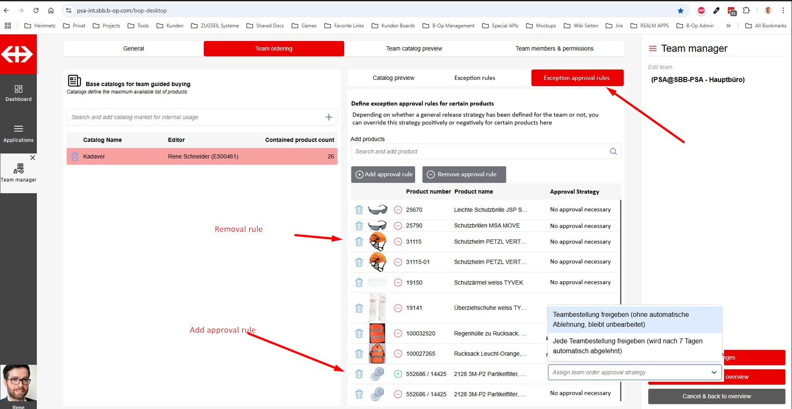Click the Search and add product field

479,151
